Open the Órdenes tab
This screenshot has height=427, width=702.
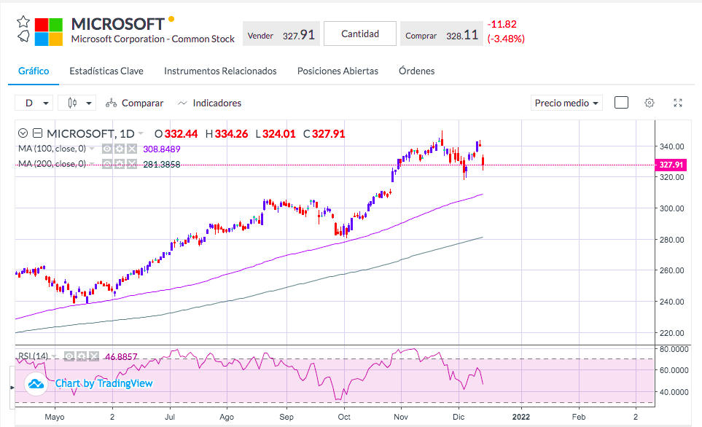coord(416,71)
